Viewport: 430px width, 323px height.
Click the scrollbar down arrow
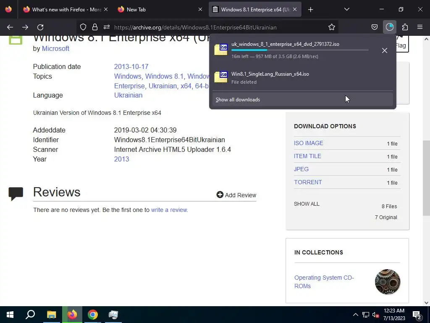pyautogui.click(x=426, y=303)
